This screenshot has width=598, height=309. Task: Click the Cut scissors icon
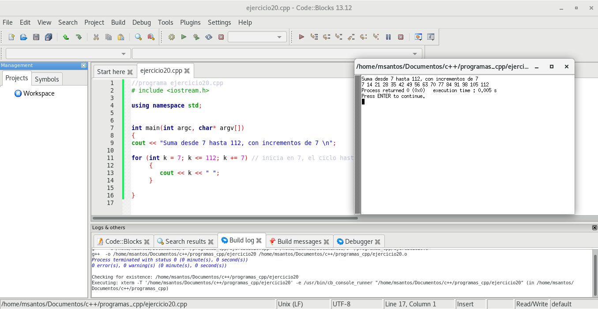(x=96, y=37)
